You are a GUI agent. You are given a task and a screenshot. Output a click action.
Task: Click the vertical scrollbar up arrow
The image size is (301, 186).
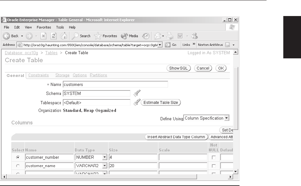pyautogui.click(x=236, y=52)
